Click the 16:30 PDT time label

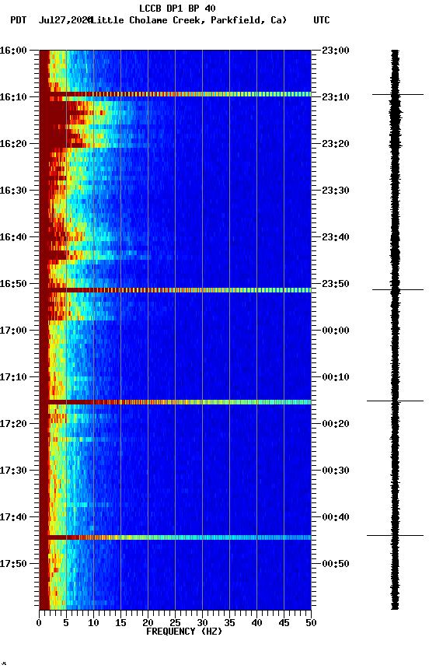click(x=13, y=191)
